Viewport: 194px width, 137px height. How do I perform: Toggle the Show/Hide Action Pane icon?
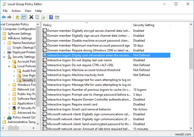coord(57,17)
